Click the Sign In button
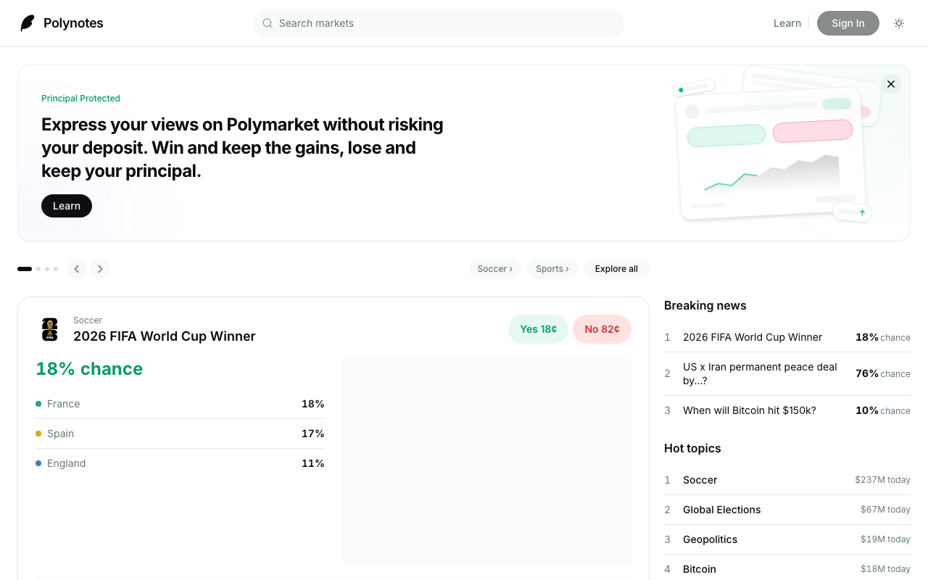The height and width of the screenshot is (580, 928). [848, 23]
